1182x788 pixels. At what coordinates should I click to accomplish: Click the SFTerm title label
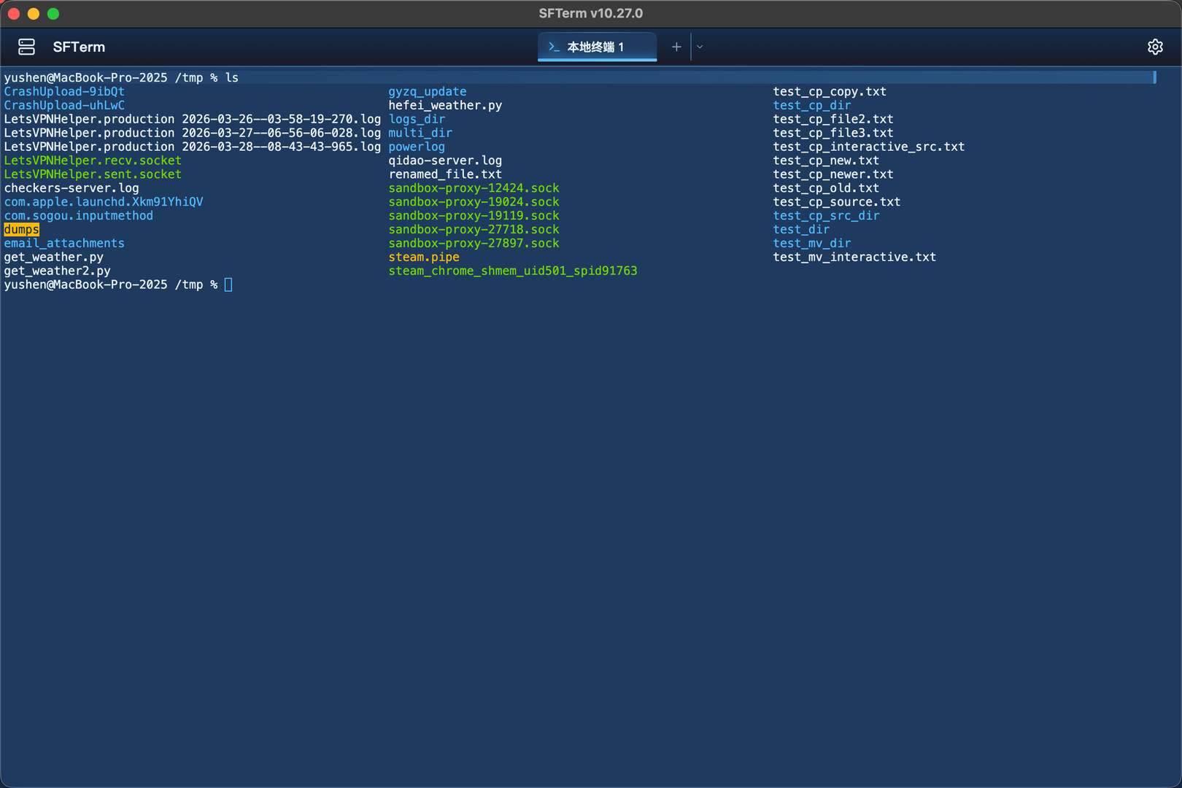coord(79,47)
